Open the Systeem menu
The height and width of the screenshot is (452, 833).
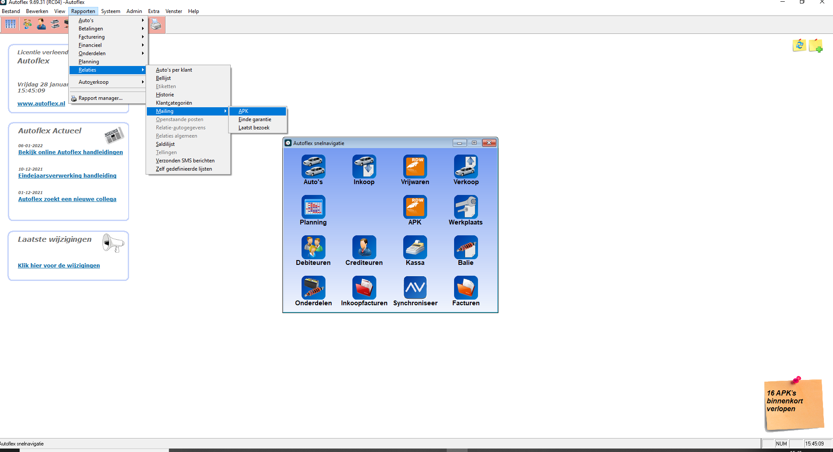110,11
